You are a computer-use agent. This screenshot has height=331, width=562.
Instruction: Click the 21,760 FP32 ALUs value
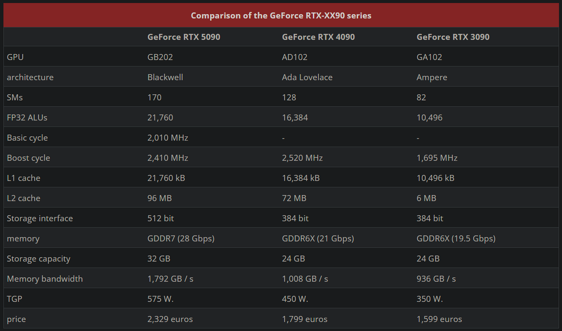[x=160, y=118]
